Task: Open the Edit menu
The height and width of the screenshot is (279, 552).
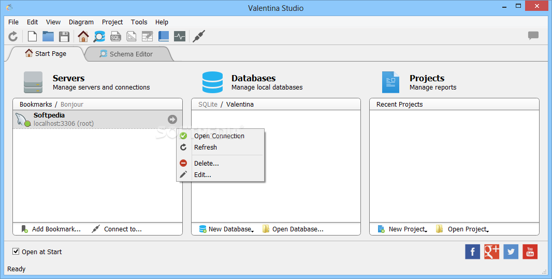Action: pos(33,22)
